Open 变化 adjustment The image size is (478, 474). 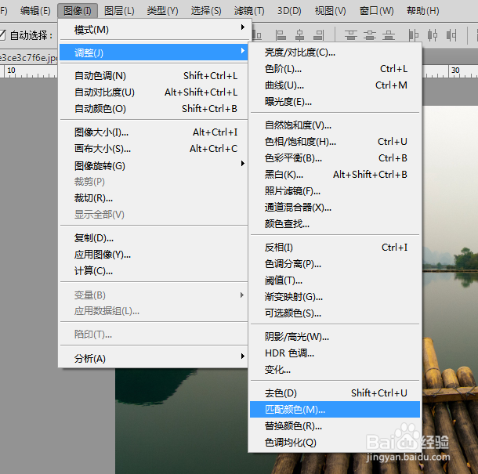[335, 370]
